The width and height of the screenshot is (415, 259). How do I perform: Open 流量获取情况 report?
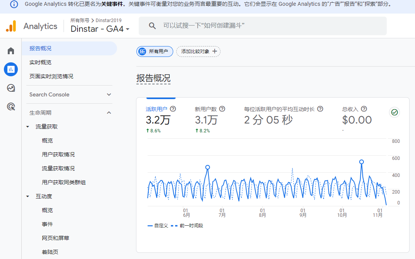[58, 168]
